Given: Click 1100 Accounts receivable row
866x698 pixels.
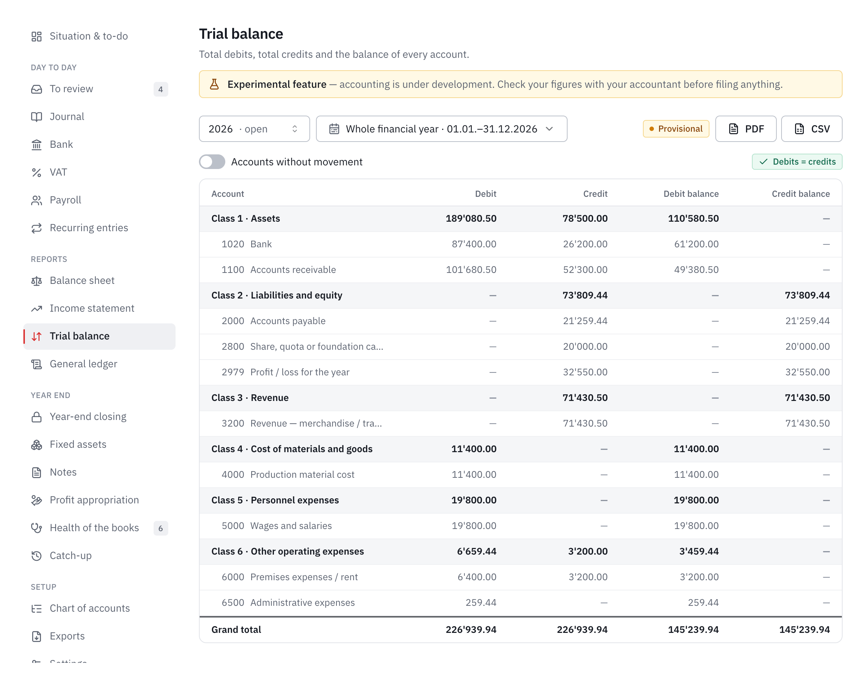Looking at the screenshot, I should pyautogui.click(x=521, y=270).
